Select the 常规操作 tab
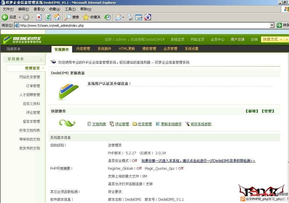The image size is (289, 203). [x=62, y=49]
